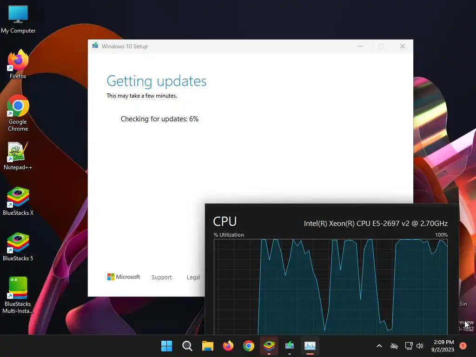Switch to BlueStacks in the taskbar
Image resolution: width=476 pixels, height=357 pixels.
click(269, 346)
